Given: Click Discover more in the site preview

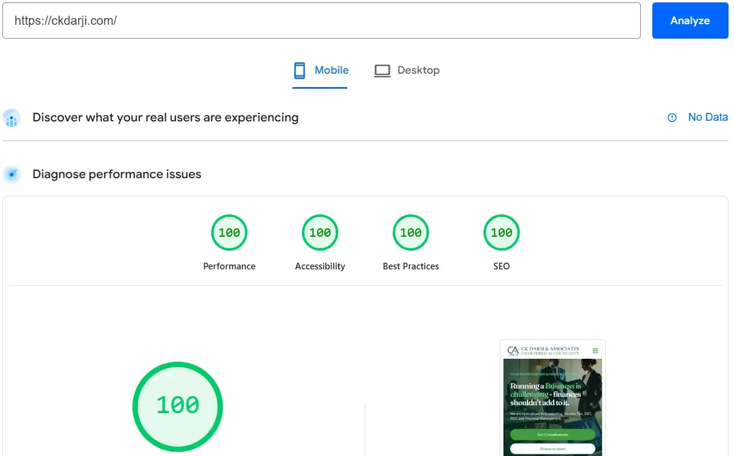Looking at the screenshot, I should point(552,449).
